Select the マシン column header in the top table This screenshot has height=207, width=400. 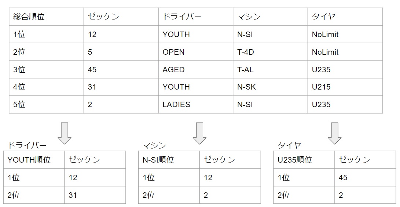(270, 17)
